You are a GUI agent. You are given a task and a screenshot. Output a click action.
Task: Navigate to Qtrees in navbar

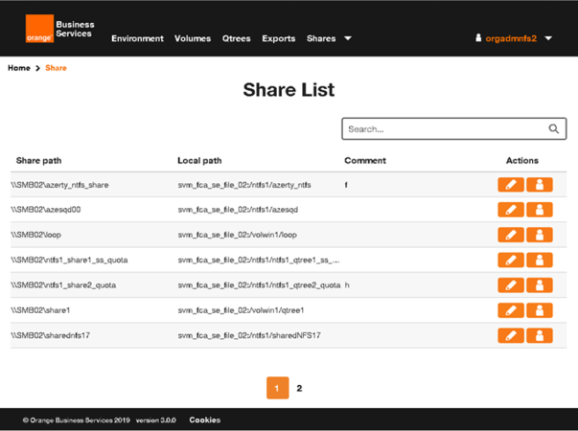(236, 38)
